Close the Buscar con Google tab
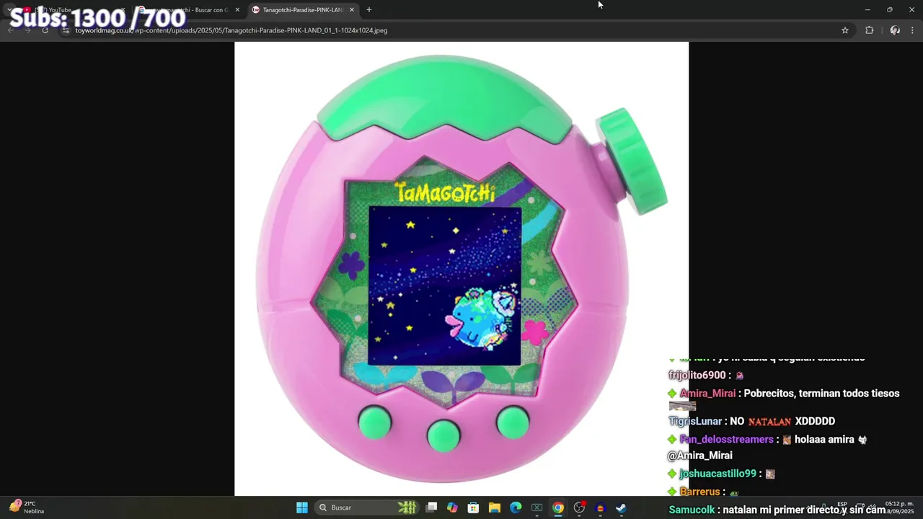923x519 pixels. pos(237,10)
